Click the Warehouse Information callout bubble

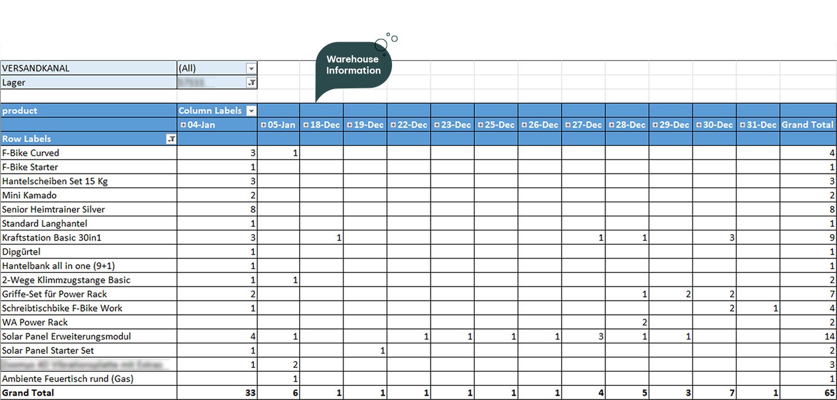353,65
